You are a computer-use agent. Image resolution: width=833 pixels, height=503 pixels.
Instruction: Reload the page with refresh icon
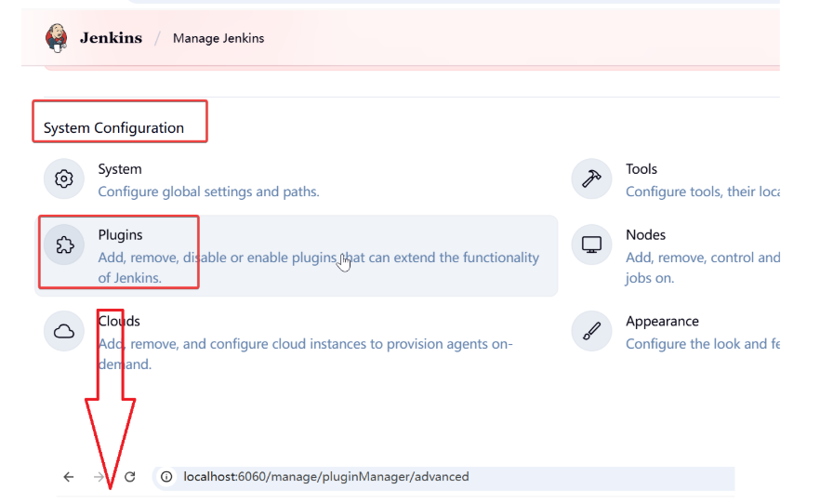[x=129, y=477]
